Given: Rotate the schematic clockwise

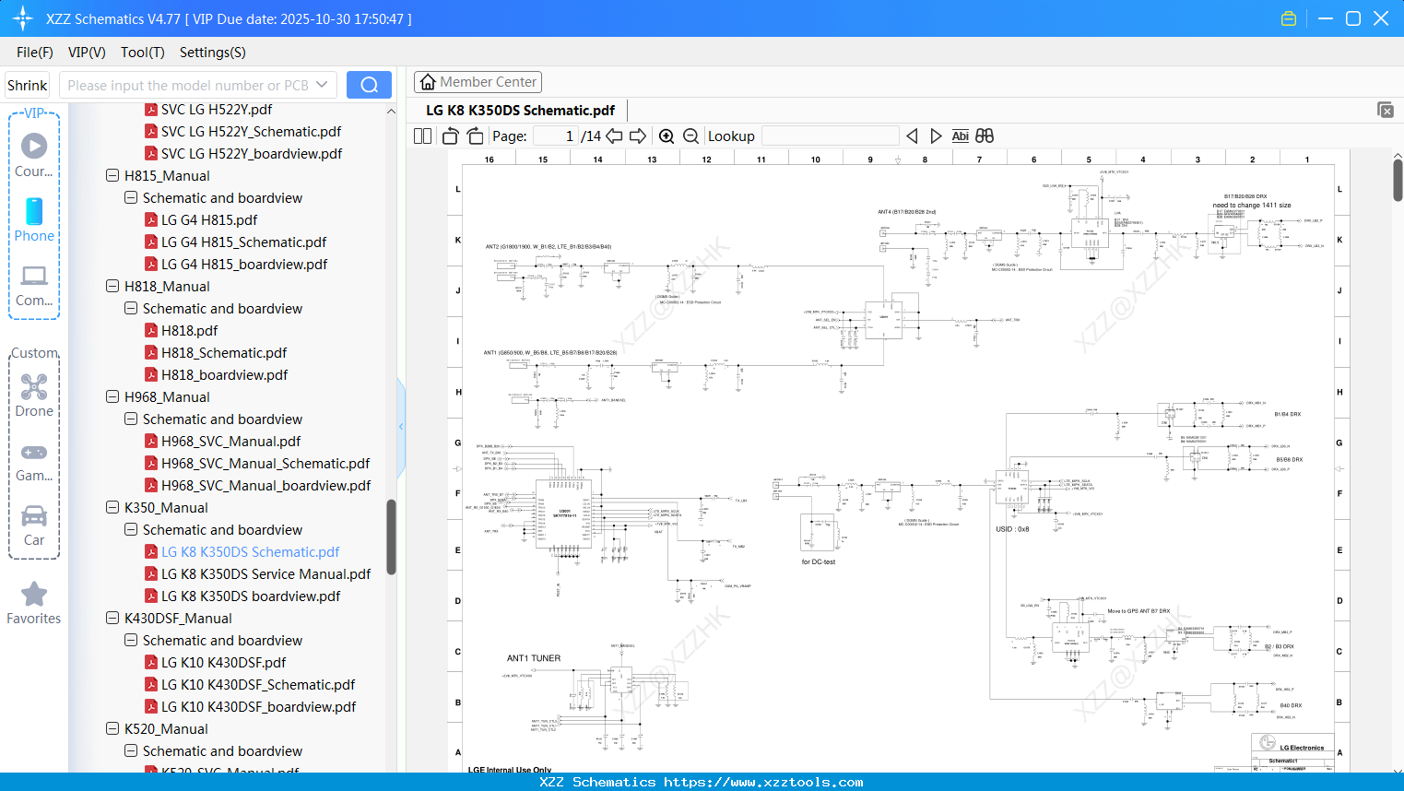Looking at the screenshot, I should tap(475, 136).
